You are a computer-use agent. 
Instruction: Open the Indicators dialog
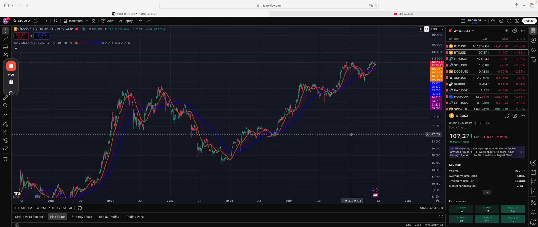pos(73,21)
